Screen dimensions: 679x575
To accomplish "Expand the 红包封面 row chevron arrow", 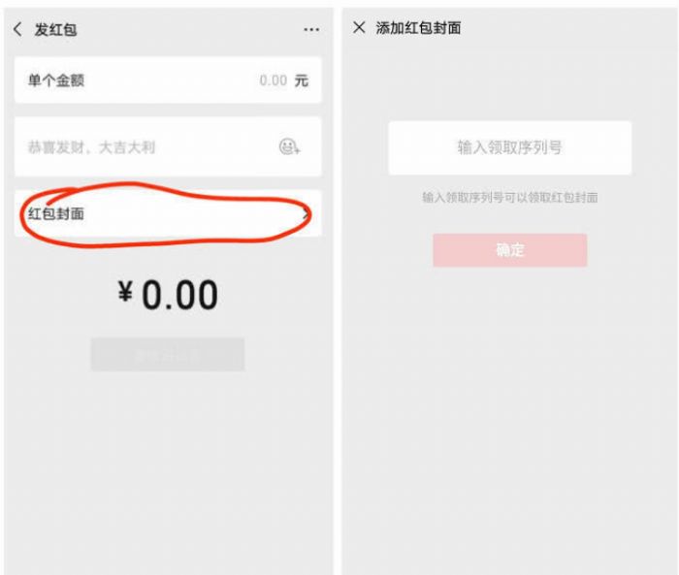I will pos(307,213).
